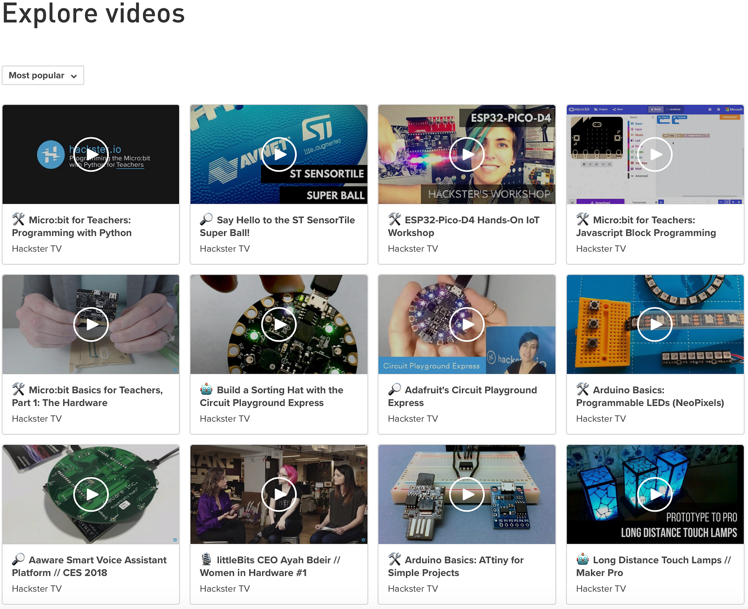Open 'Micro:bit for Teachers: Programming with Python' title
748x609 pixels.
click(x=72, y=227)
